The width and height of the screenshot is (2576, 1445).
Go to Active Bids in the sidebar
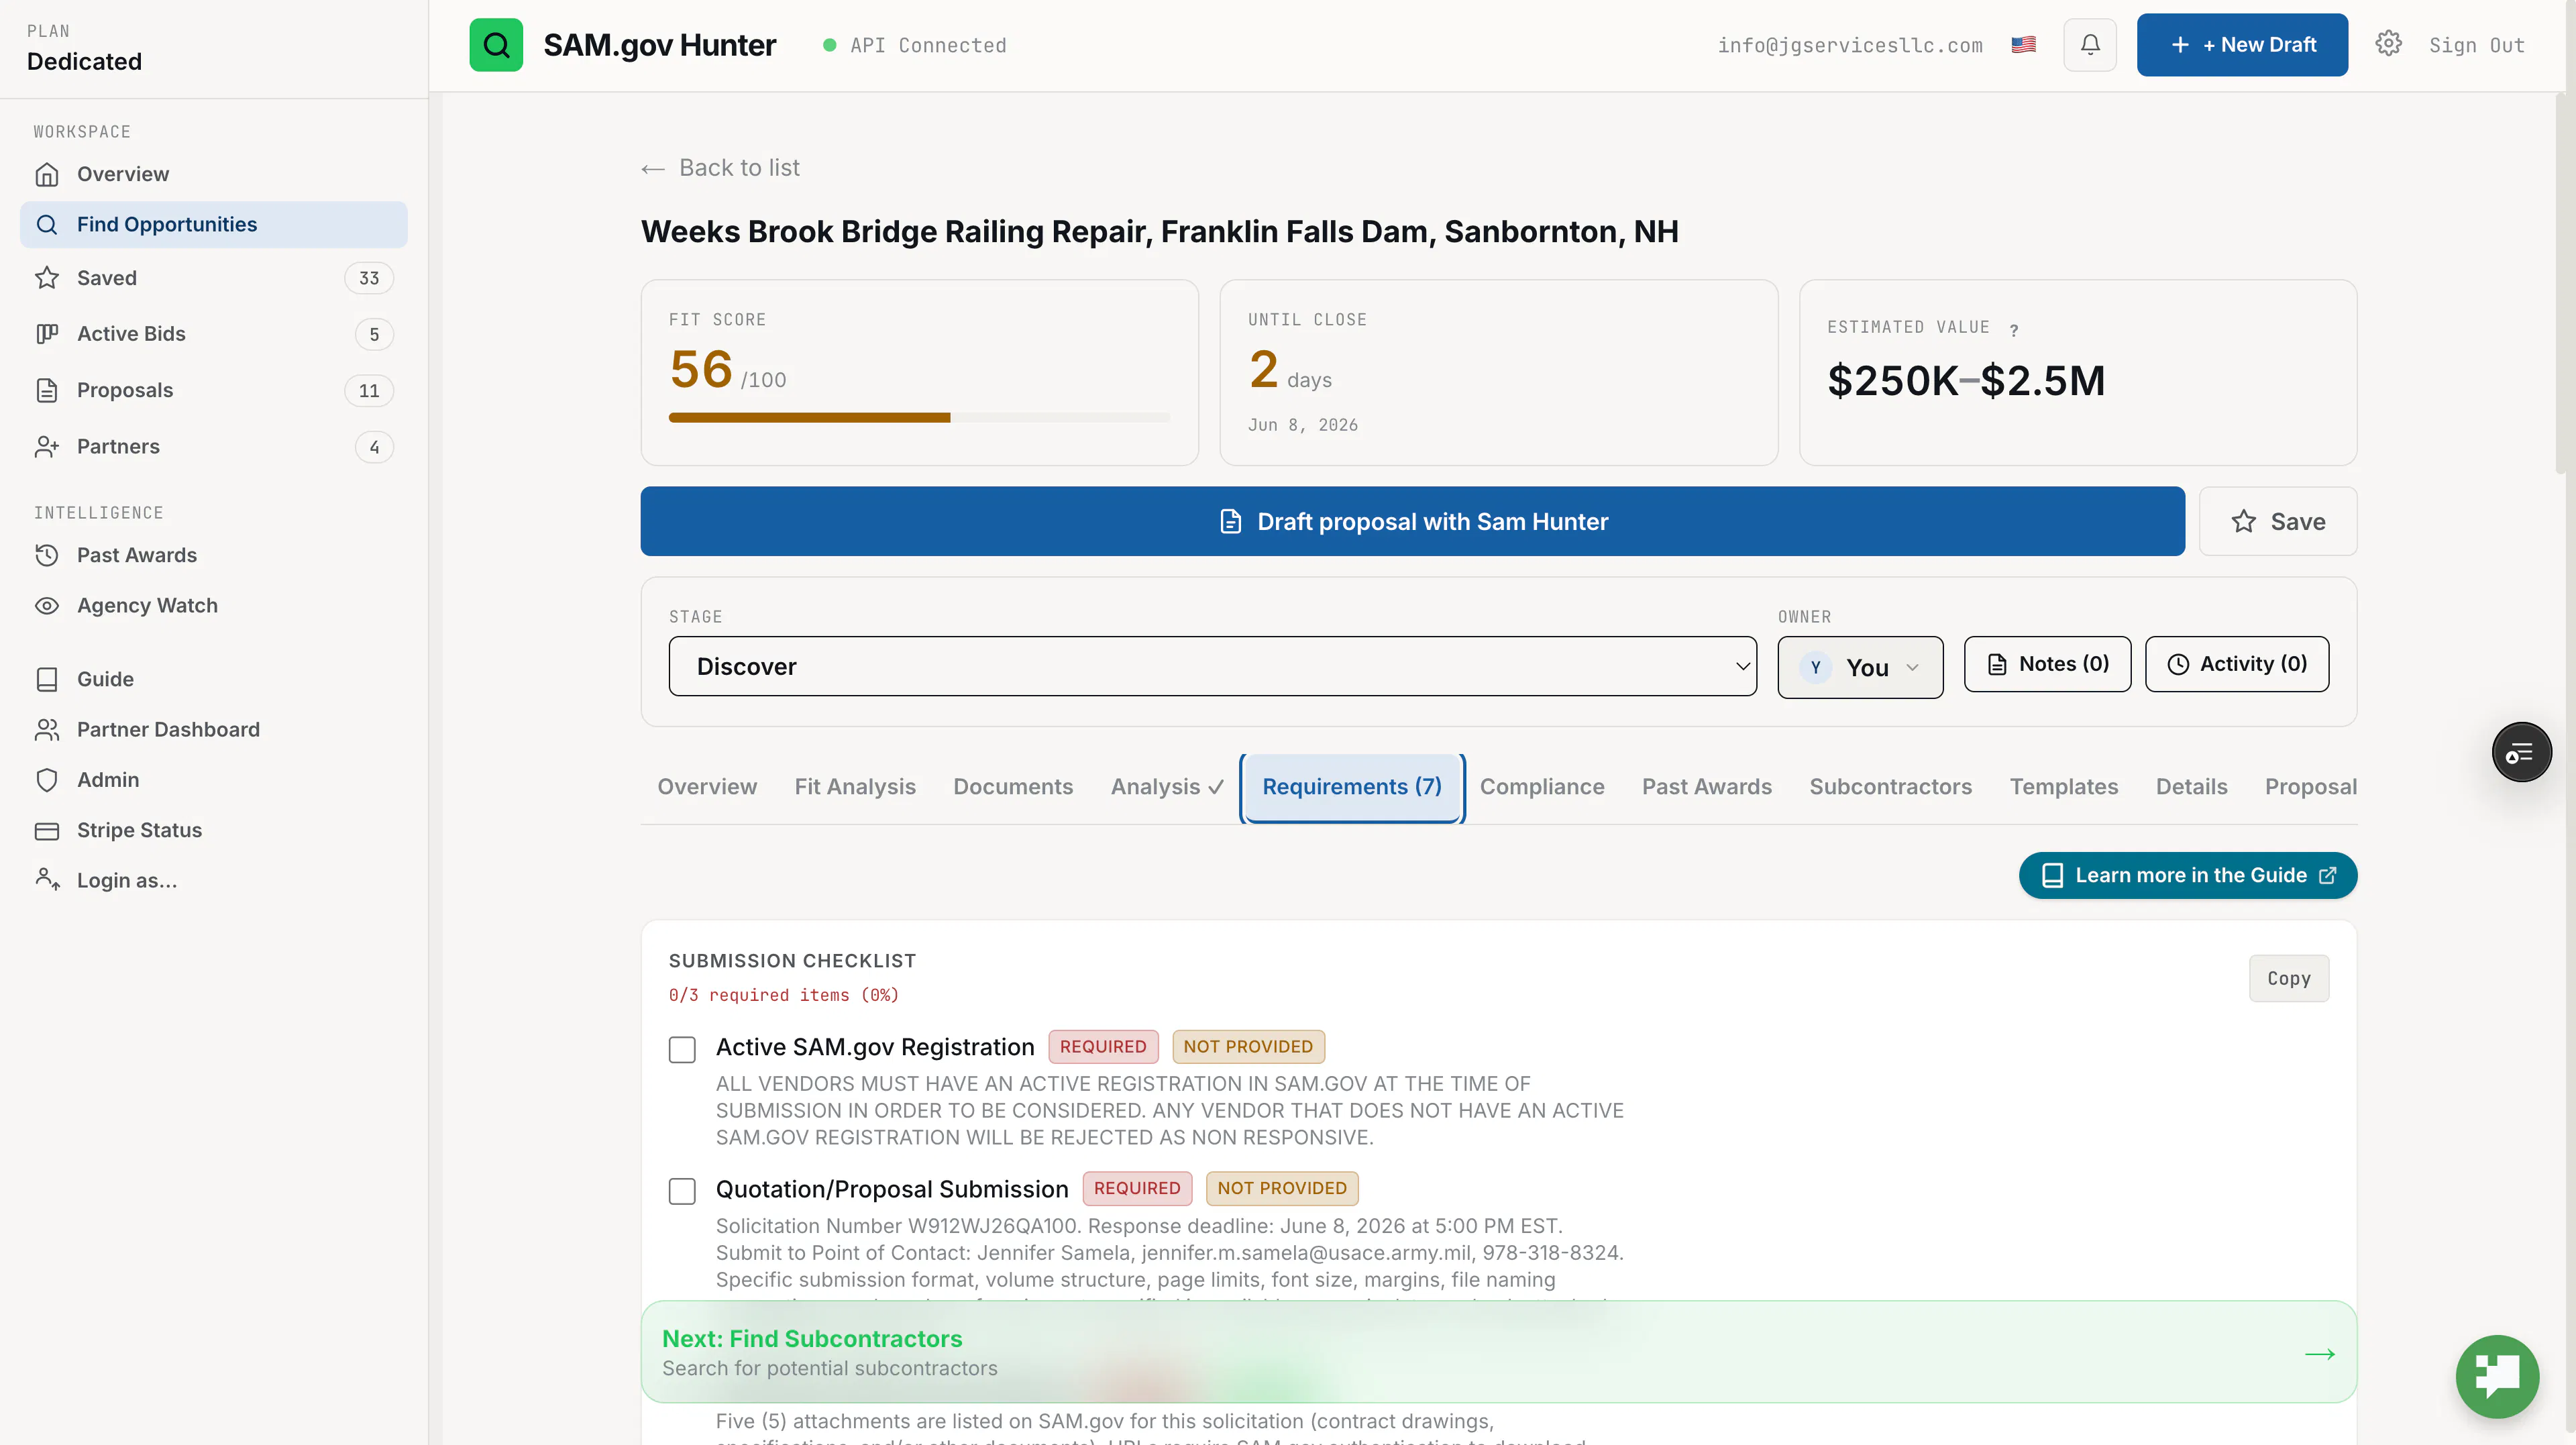[x=213, y=334]
